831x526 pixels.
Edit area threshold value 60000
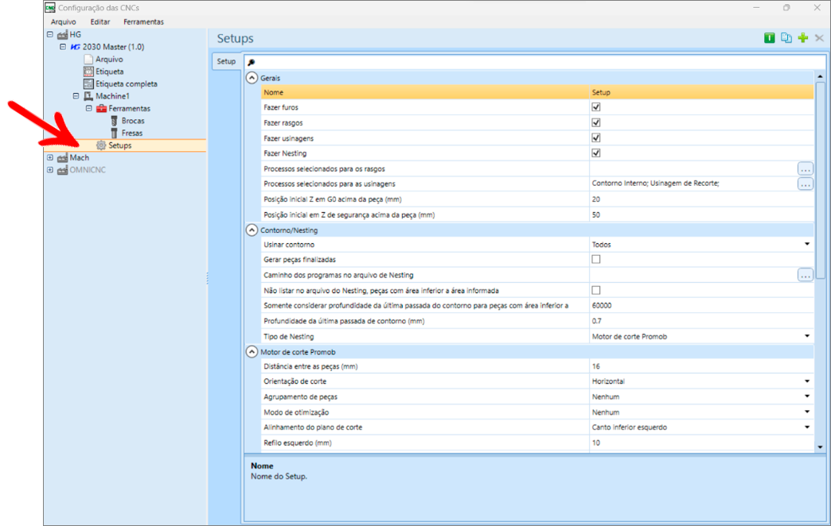point(701,305)
